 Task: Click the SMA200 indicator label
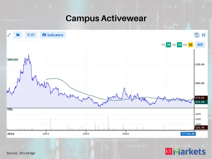(x=13, y=60)
